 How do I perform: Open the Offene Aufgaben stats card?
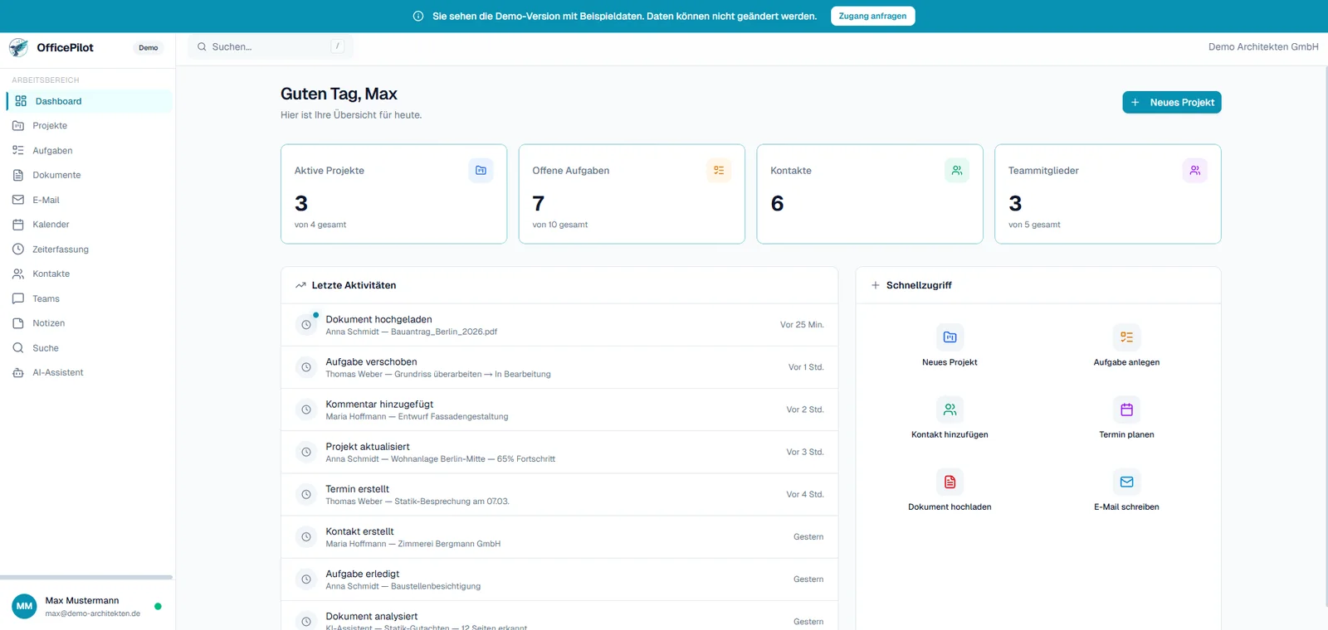pyautogui.click(x=632, y=194)
